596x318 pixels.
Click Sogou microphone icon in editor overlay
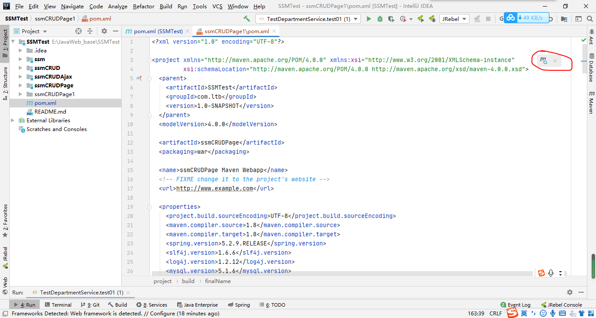coord(551,273)
